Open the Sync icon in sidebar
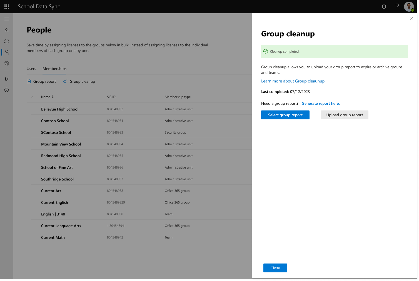Viewport: 419px width, 281px height. [7, 41]
